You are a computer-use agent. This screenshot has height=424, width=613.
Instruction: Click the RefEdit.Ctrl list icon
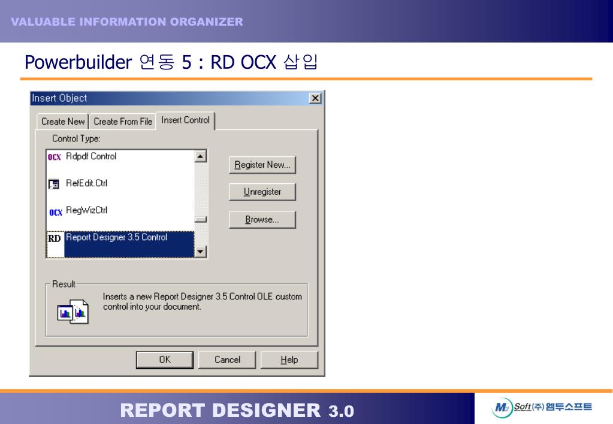pyautogui.click(x=53, y=184)
